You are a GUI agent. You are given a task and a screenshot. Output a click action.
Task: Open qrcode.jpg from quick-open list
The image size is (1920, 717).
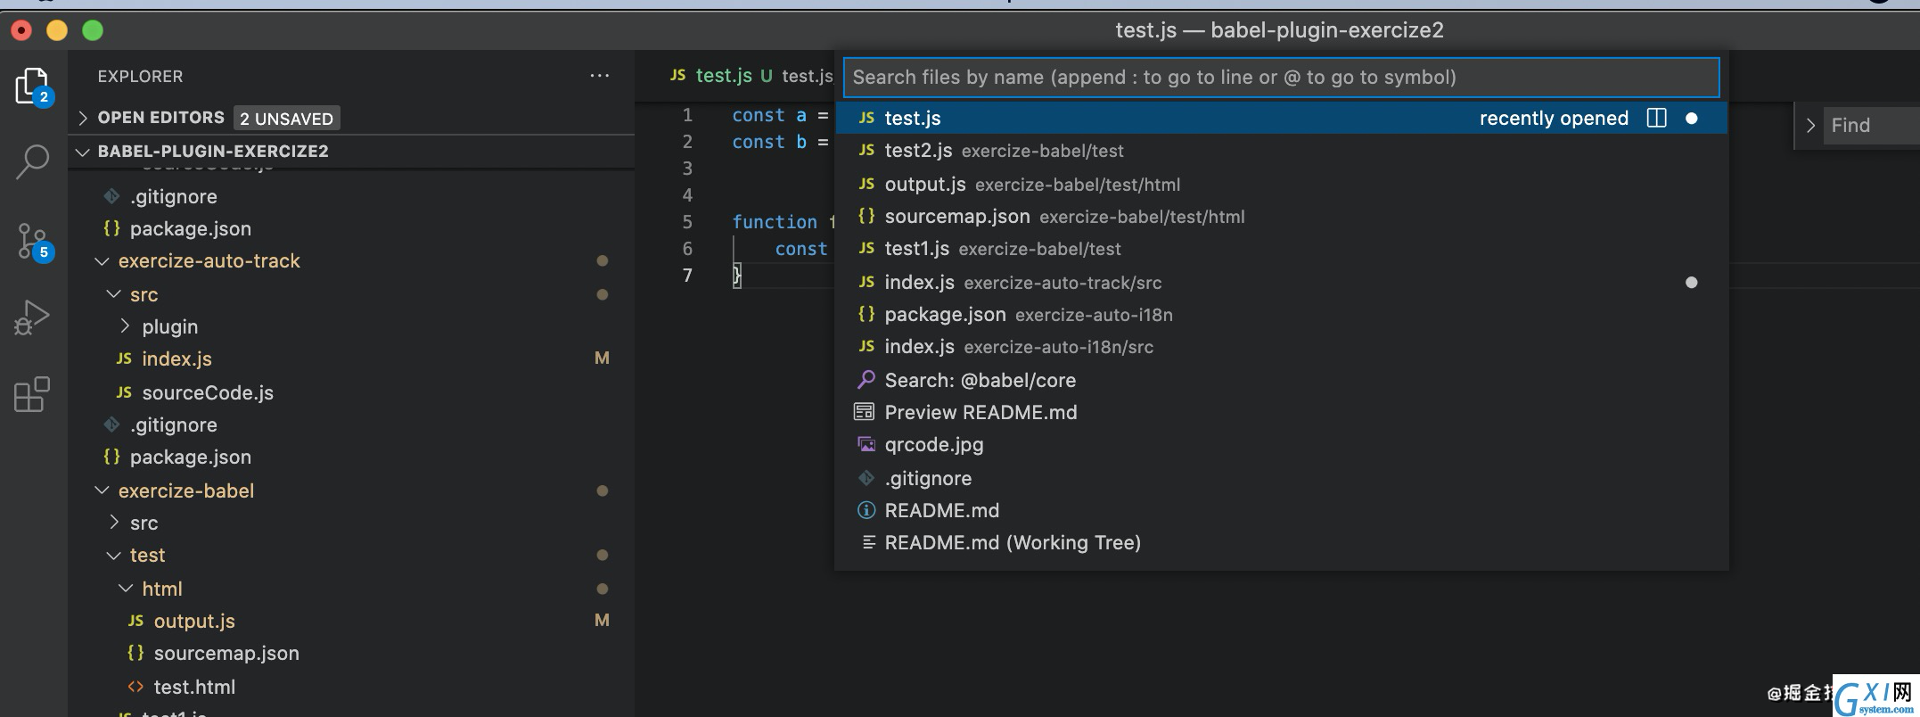[x=1281, y=444]
